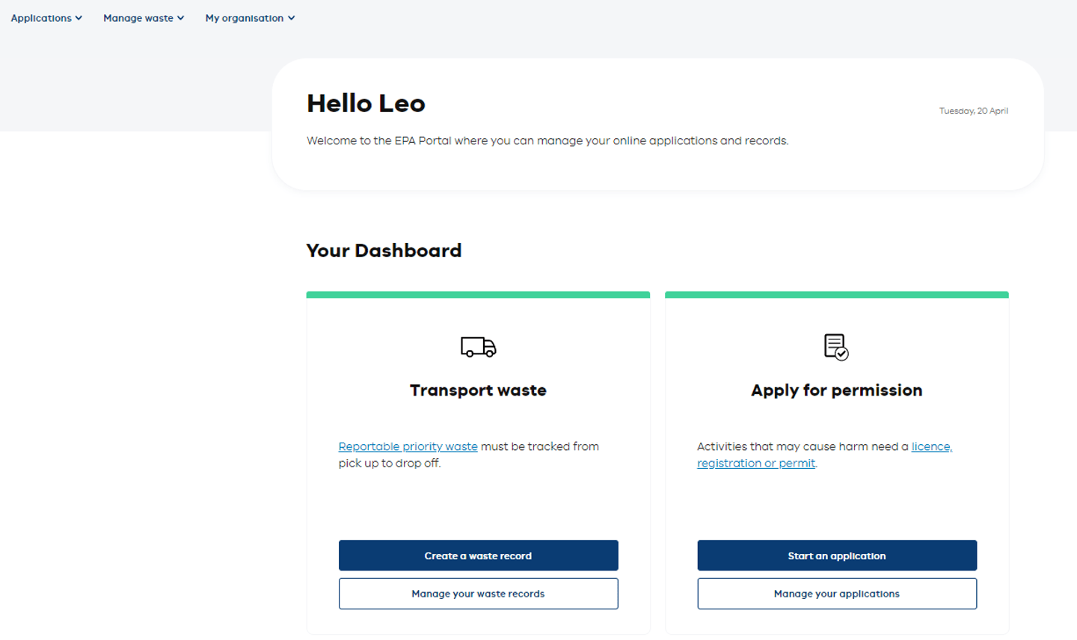Click the Tuesday, 20 April date text
This screenshot has width=1077, height=640.
974,110
